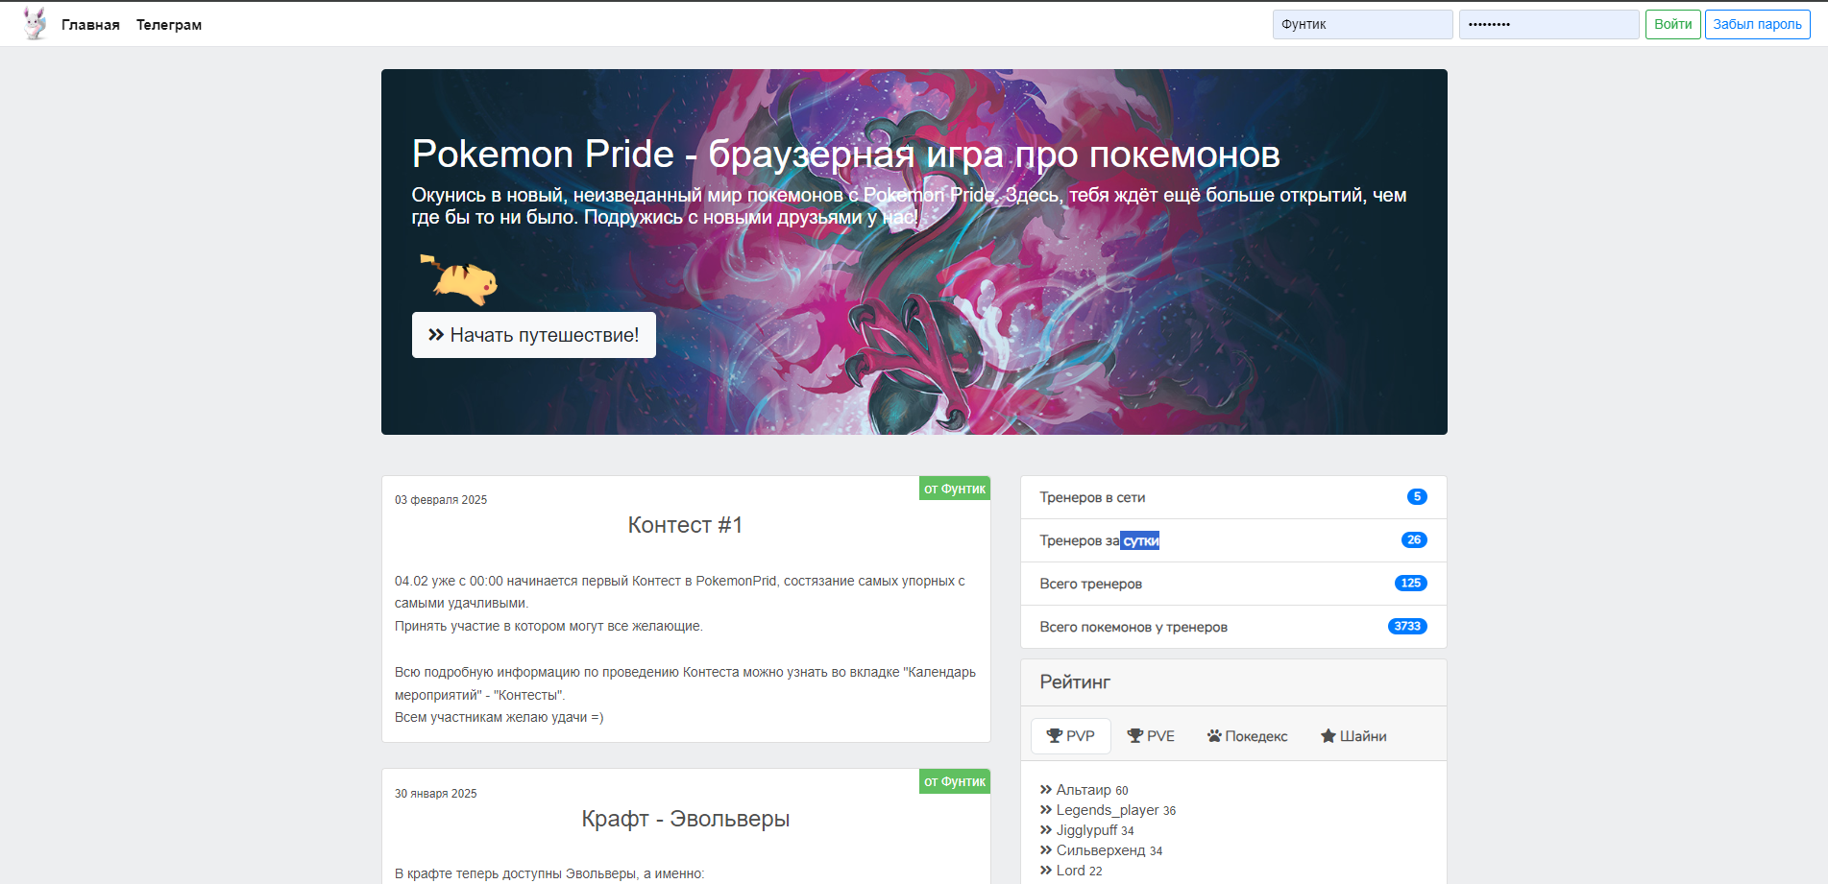The image size is (1828, 884).
Task: Open Сильверхенд in the rating list
Action: coord(1101,850)
